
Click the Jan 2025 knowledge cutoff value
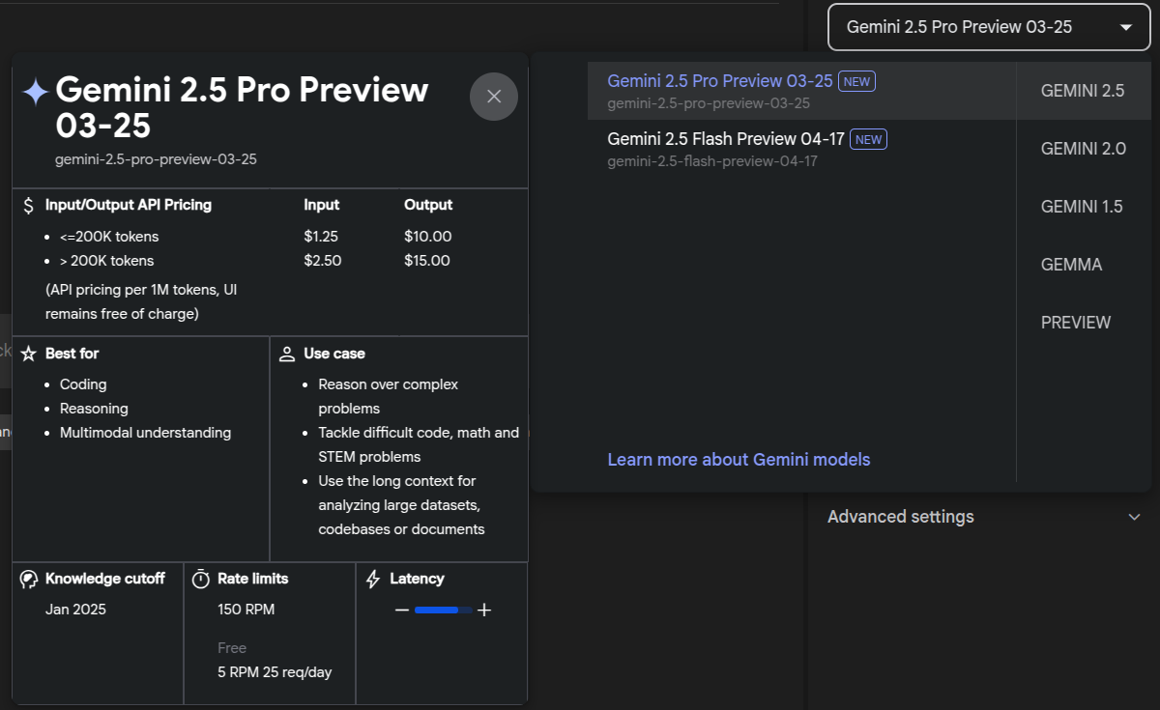tap(75, 610)
